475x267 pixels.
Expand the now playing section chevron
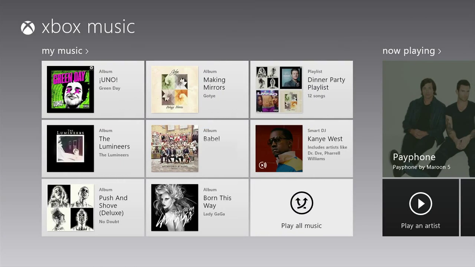point(439,51)
